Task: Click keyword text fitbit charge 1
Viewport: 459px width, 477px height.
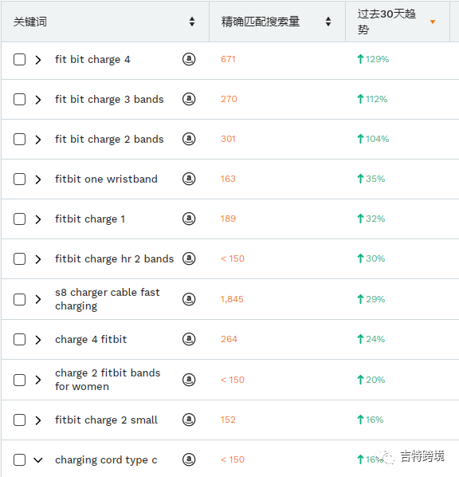Action: 90,219
